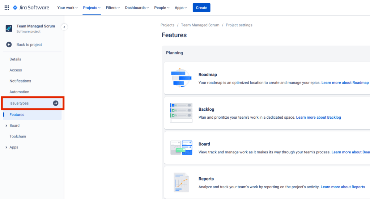
Task: Select Features in the sidebar
Action: coord(32,115)
